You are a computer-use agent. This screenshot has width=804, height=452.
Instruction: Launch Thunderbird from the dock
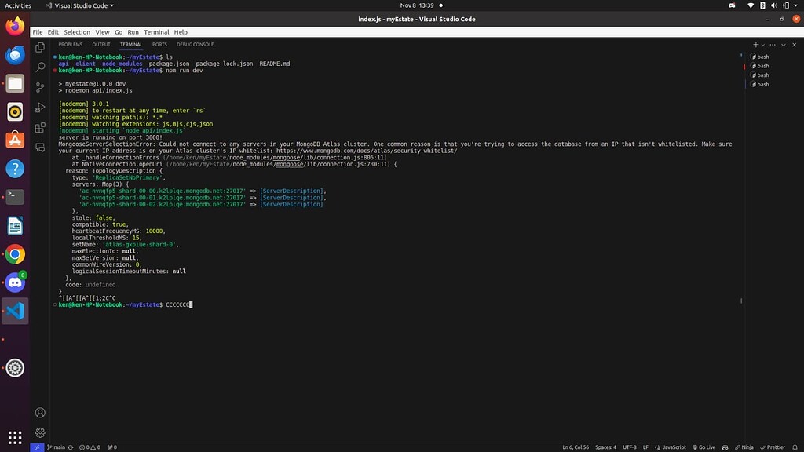(x=15, y=55)
